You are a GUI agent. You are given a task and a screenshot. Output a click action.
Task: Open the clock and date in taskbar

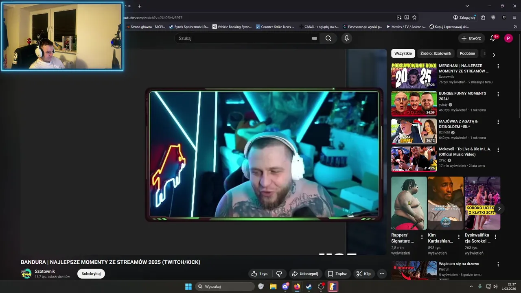(x=509, y=286)
